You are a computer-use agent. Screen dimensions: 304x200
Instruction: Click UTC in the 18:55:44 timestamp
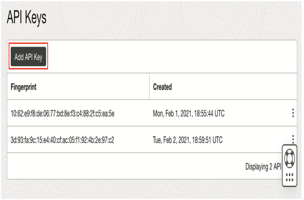(219, 113)
